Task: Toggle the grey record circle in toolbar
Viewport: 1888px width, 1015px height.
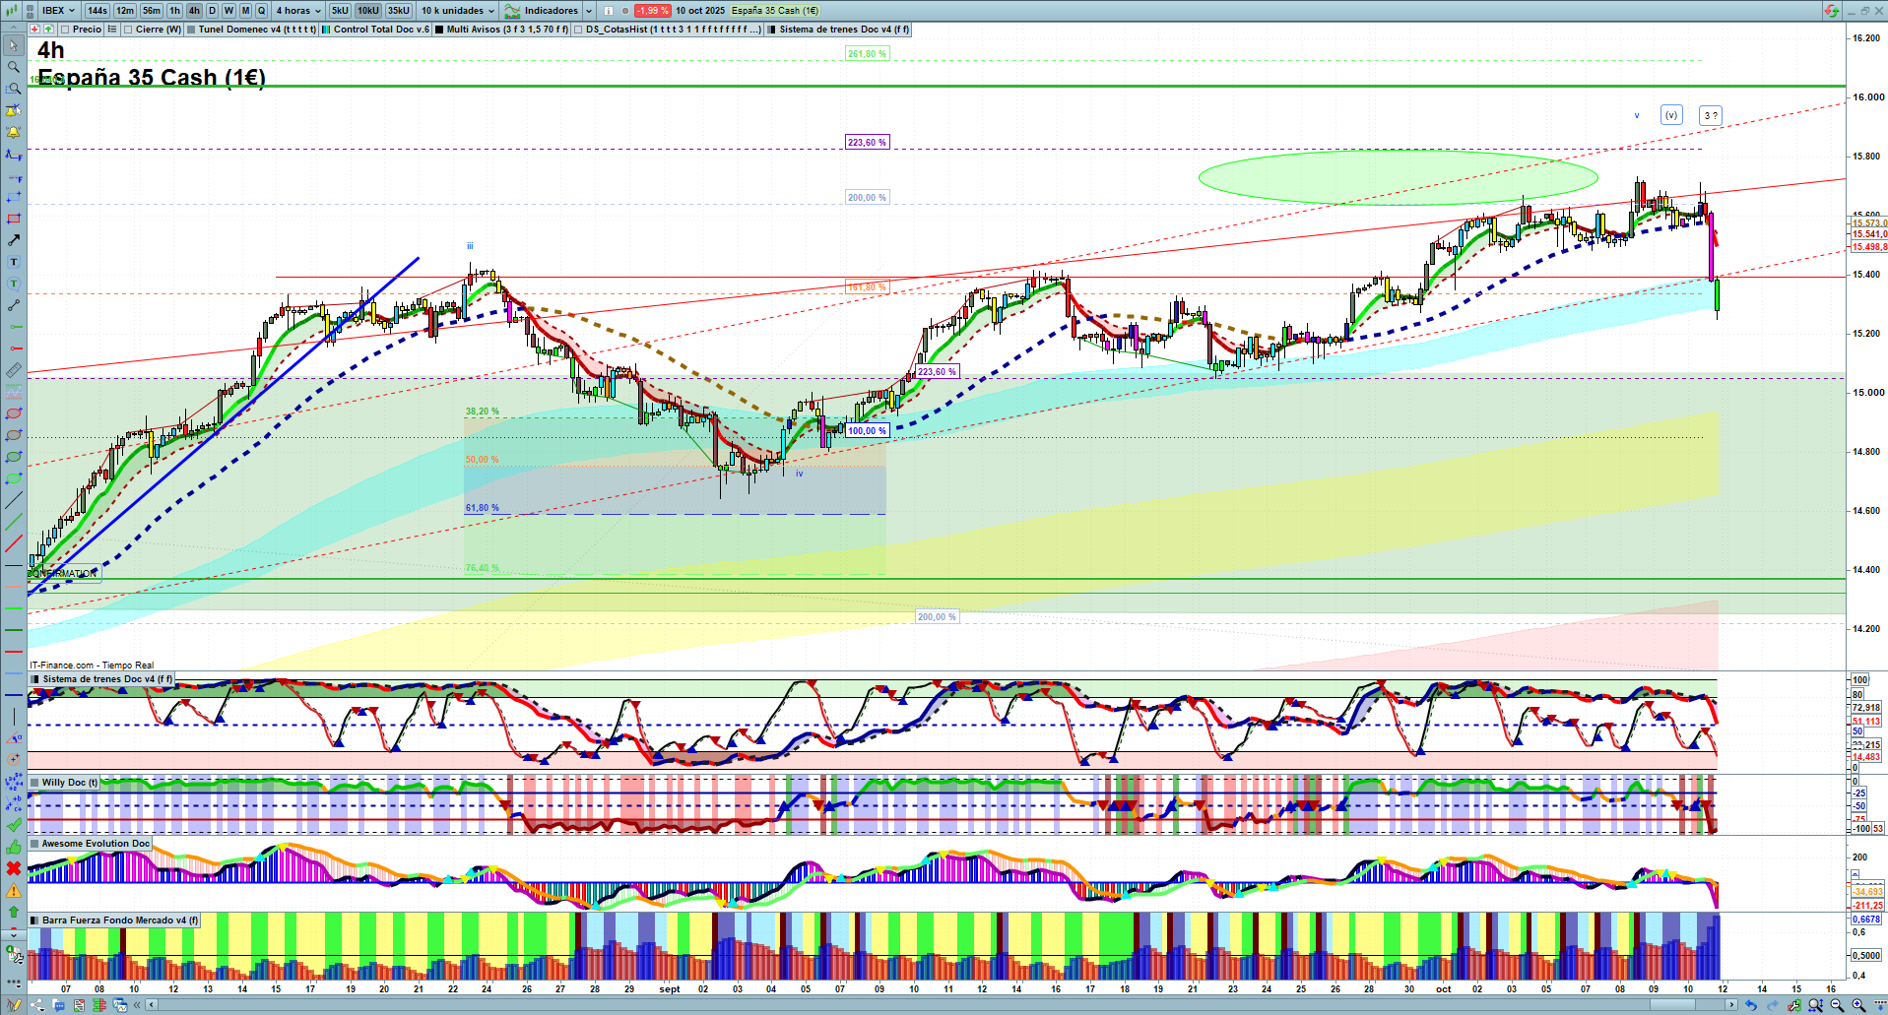Action: coord(625,11)
